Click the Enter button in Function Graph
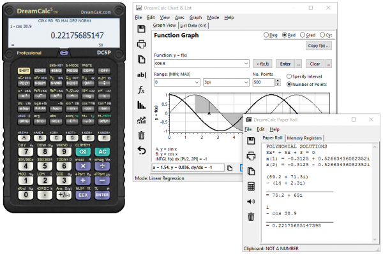The image size is (383, 254). point(285,64)
